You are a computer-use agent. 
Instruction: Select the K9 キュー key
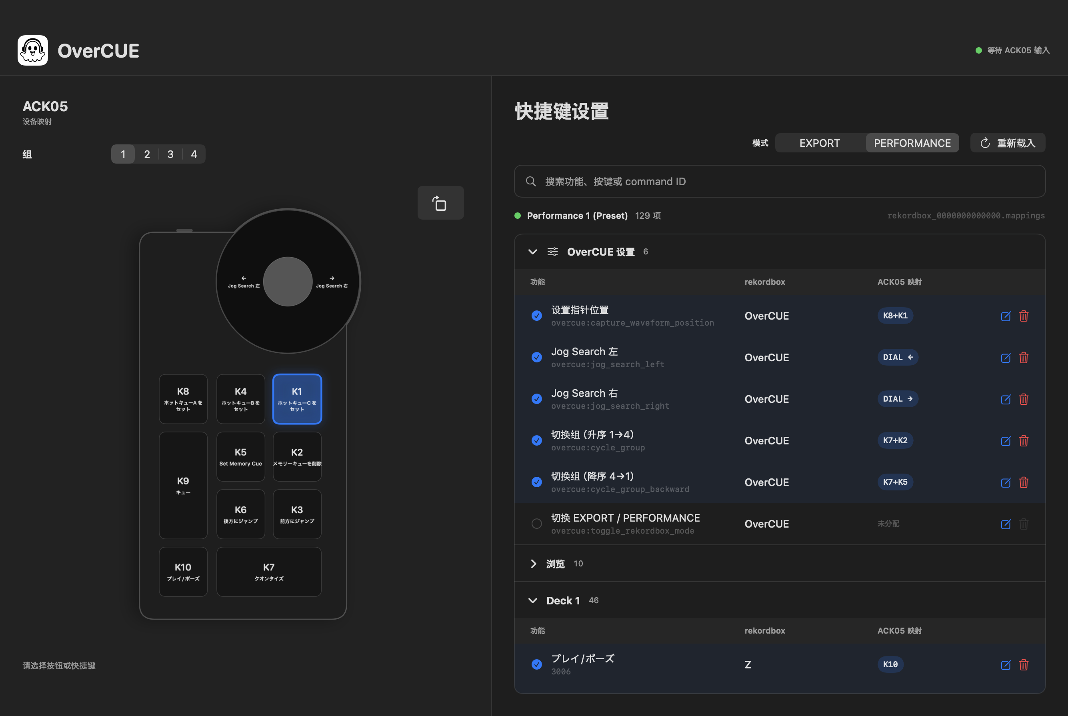183,486
